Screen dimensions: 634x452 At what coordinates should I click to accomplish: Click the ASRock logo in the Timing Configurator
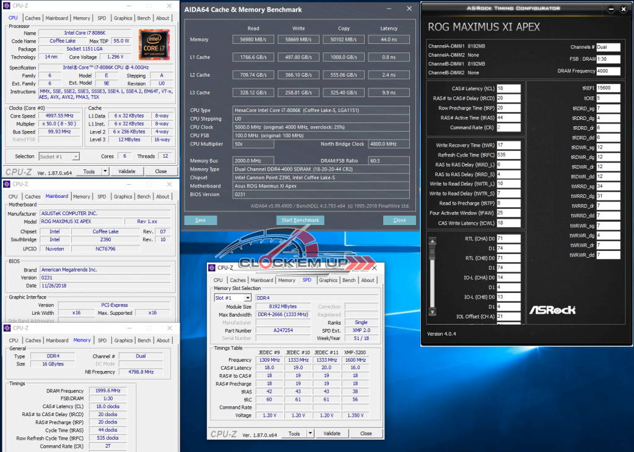coord(552,310)
